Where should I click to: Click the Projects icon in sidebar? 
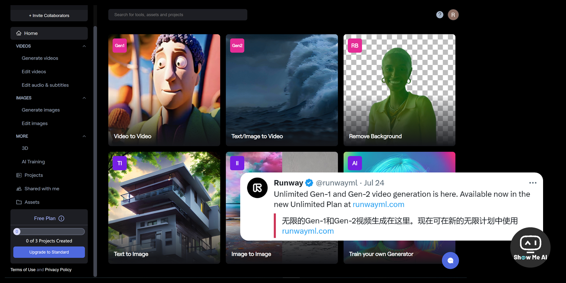tap(19, 175)
